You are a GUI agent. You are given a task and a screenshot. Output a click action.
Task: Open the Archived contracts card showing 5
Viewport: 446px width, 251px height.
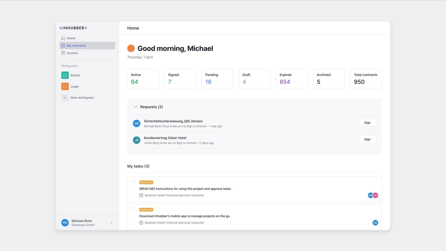point(329,79)
